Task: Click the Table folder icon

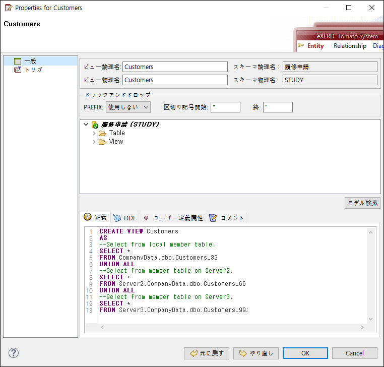Action: point(102,133)
